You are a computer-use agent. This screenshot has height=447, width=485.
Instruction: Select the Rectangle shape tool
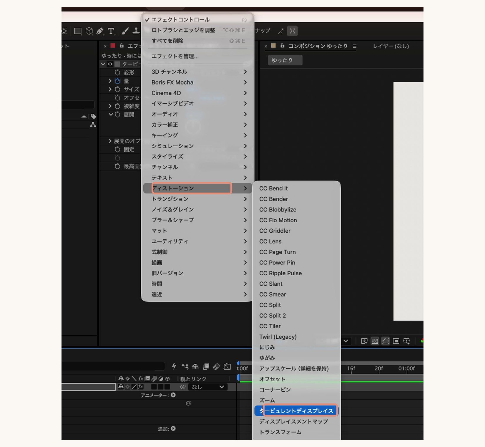[78, 31]
